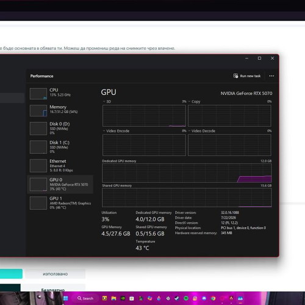Click the 43 °C temperature value
305x305 pixels.
point(142,248)
